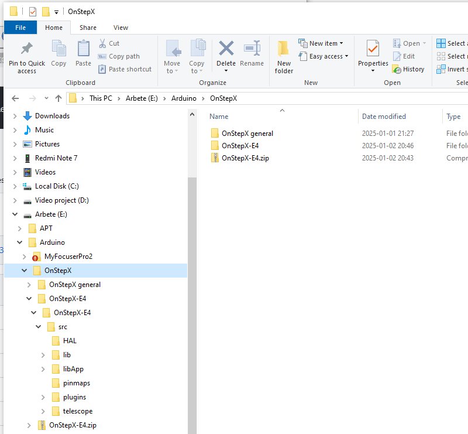Create a New folder
This screenshot has height=434, width=468.
284,57
